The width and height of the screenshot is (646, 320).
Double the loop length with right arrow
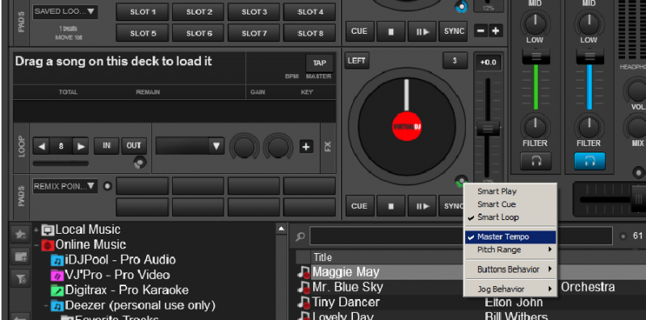(x=81, y=146)
